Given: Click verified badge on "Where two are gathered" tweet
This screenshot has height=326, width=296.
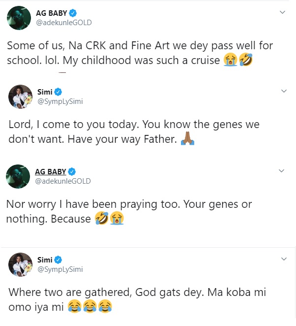Looking at the screenshot, I should pos(57,260).
